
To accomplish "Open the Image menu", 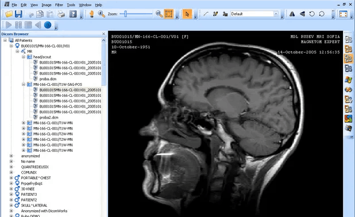I will coord(47,5).
